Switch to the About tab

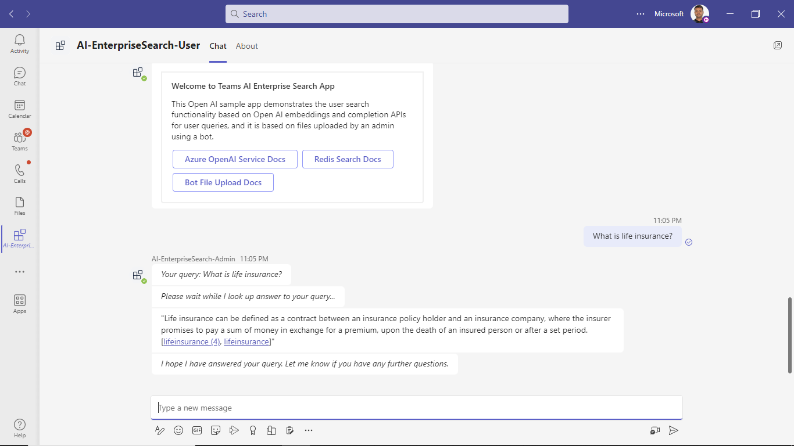(x=247, y=46)
